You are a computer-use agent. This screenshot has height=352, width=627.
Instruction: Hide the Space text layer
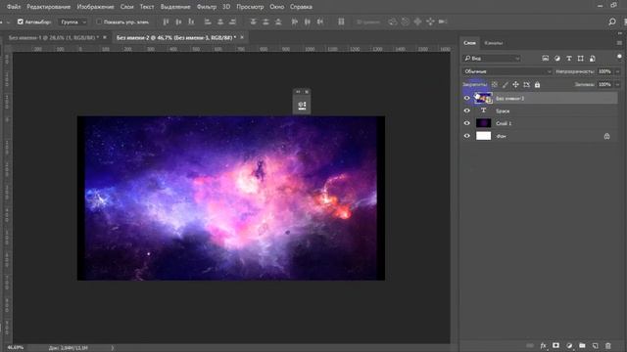466,110
